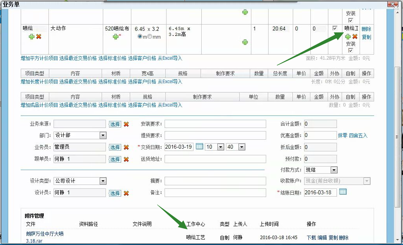403x245 pixels.
Task: Click green plus icon under 喷绘 project type
Action: [31, 37]
